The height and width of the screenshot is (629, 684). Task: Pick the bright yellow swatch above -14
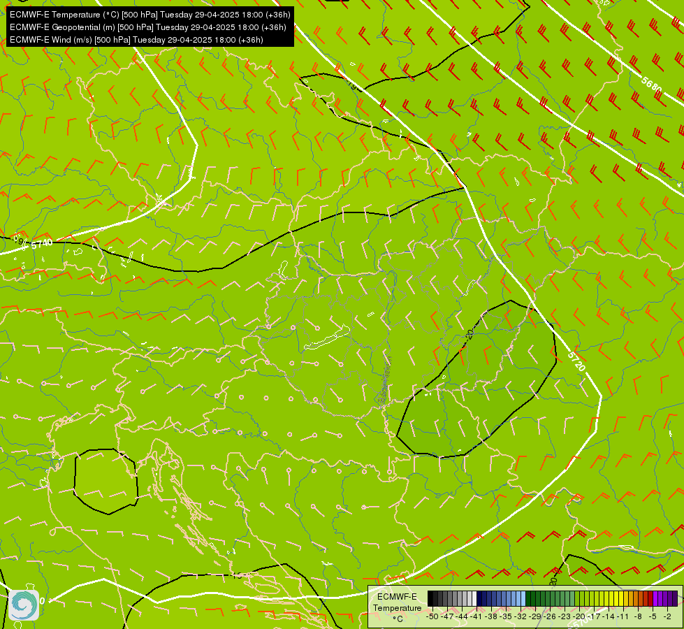611,598
